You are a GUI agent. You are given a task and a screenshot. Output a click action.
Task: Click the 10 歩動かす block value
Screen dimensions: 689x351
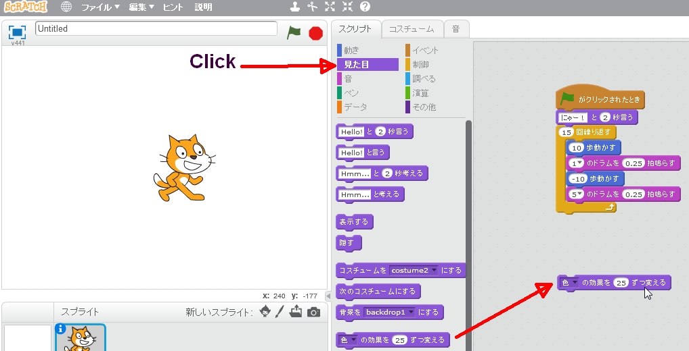(x=577, y=148)
